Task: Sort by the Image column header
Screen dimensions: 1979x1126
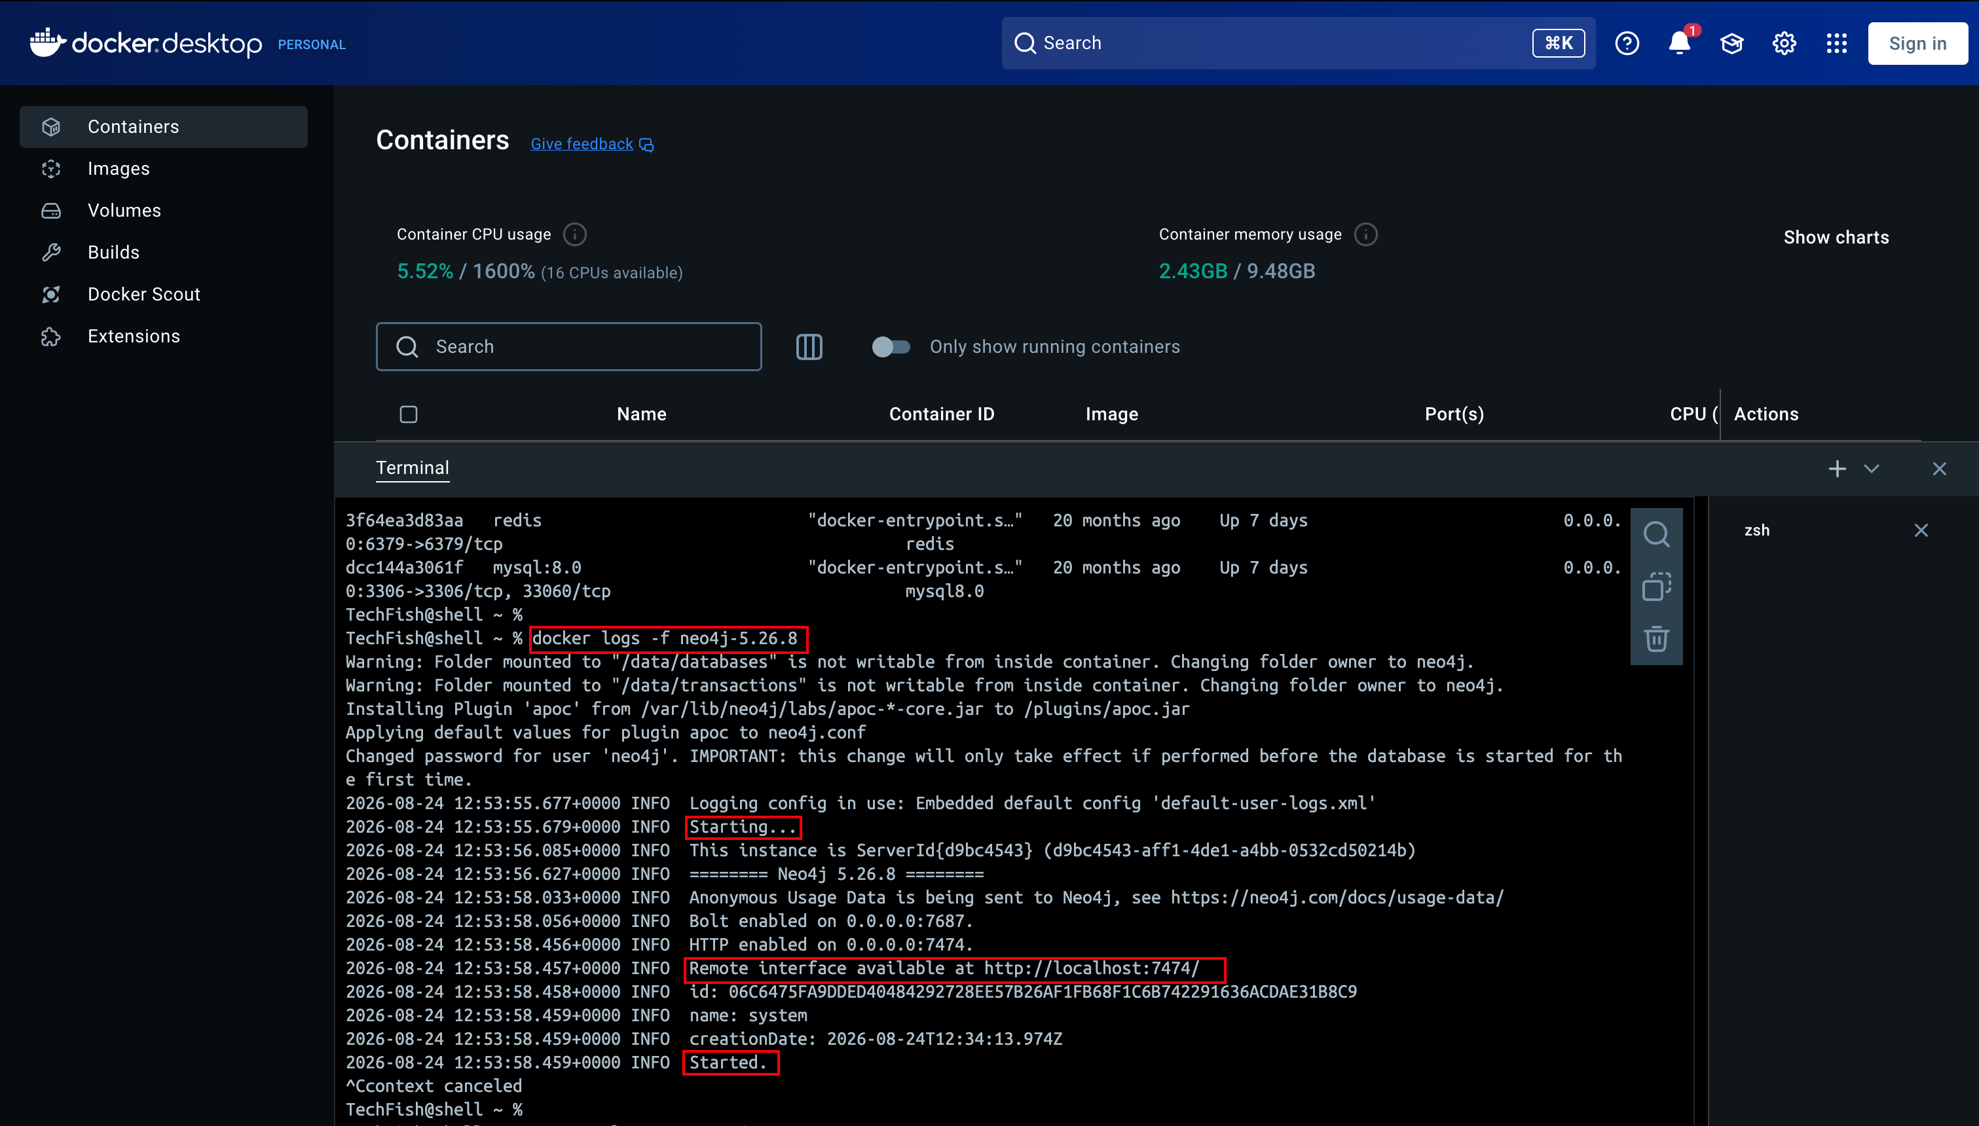Action: coord(1111,414)
